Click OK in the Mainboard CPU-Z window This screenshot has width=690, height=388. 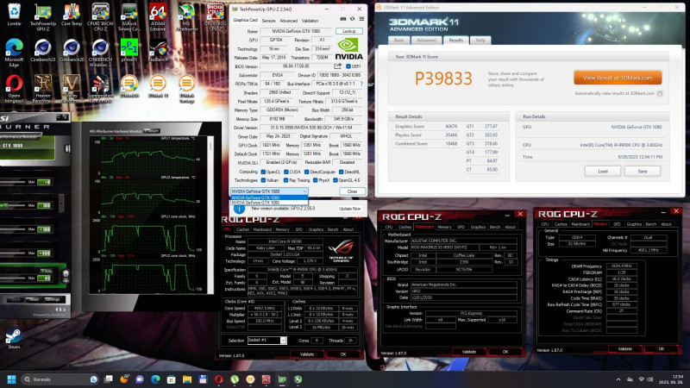point(505,352)
